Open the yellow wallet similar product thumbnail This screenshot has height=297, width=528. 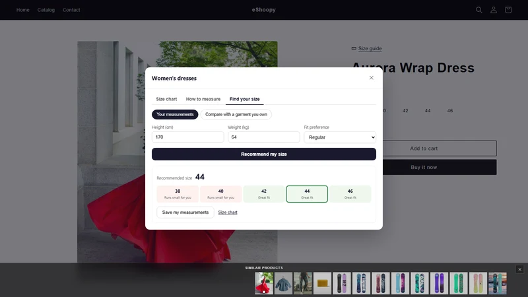[x=322, y=283]
